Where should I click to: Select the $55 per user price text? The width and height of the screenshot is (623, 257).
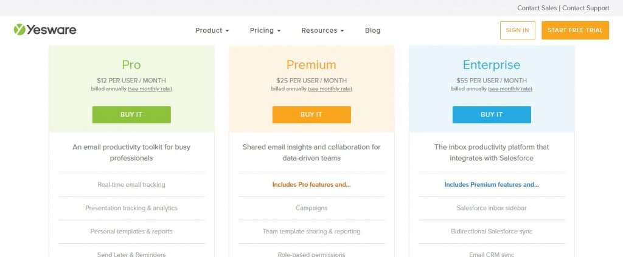(x=492, y=81)
